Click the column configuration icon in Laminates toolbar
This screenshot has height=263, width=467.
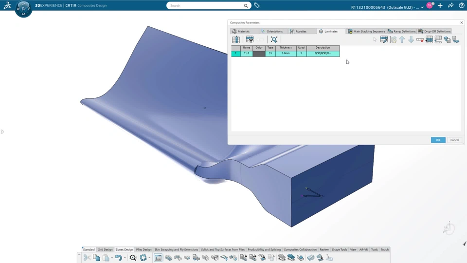click(x=236, y=39)
